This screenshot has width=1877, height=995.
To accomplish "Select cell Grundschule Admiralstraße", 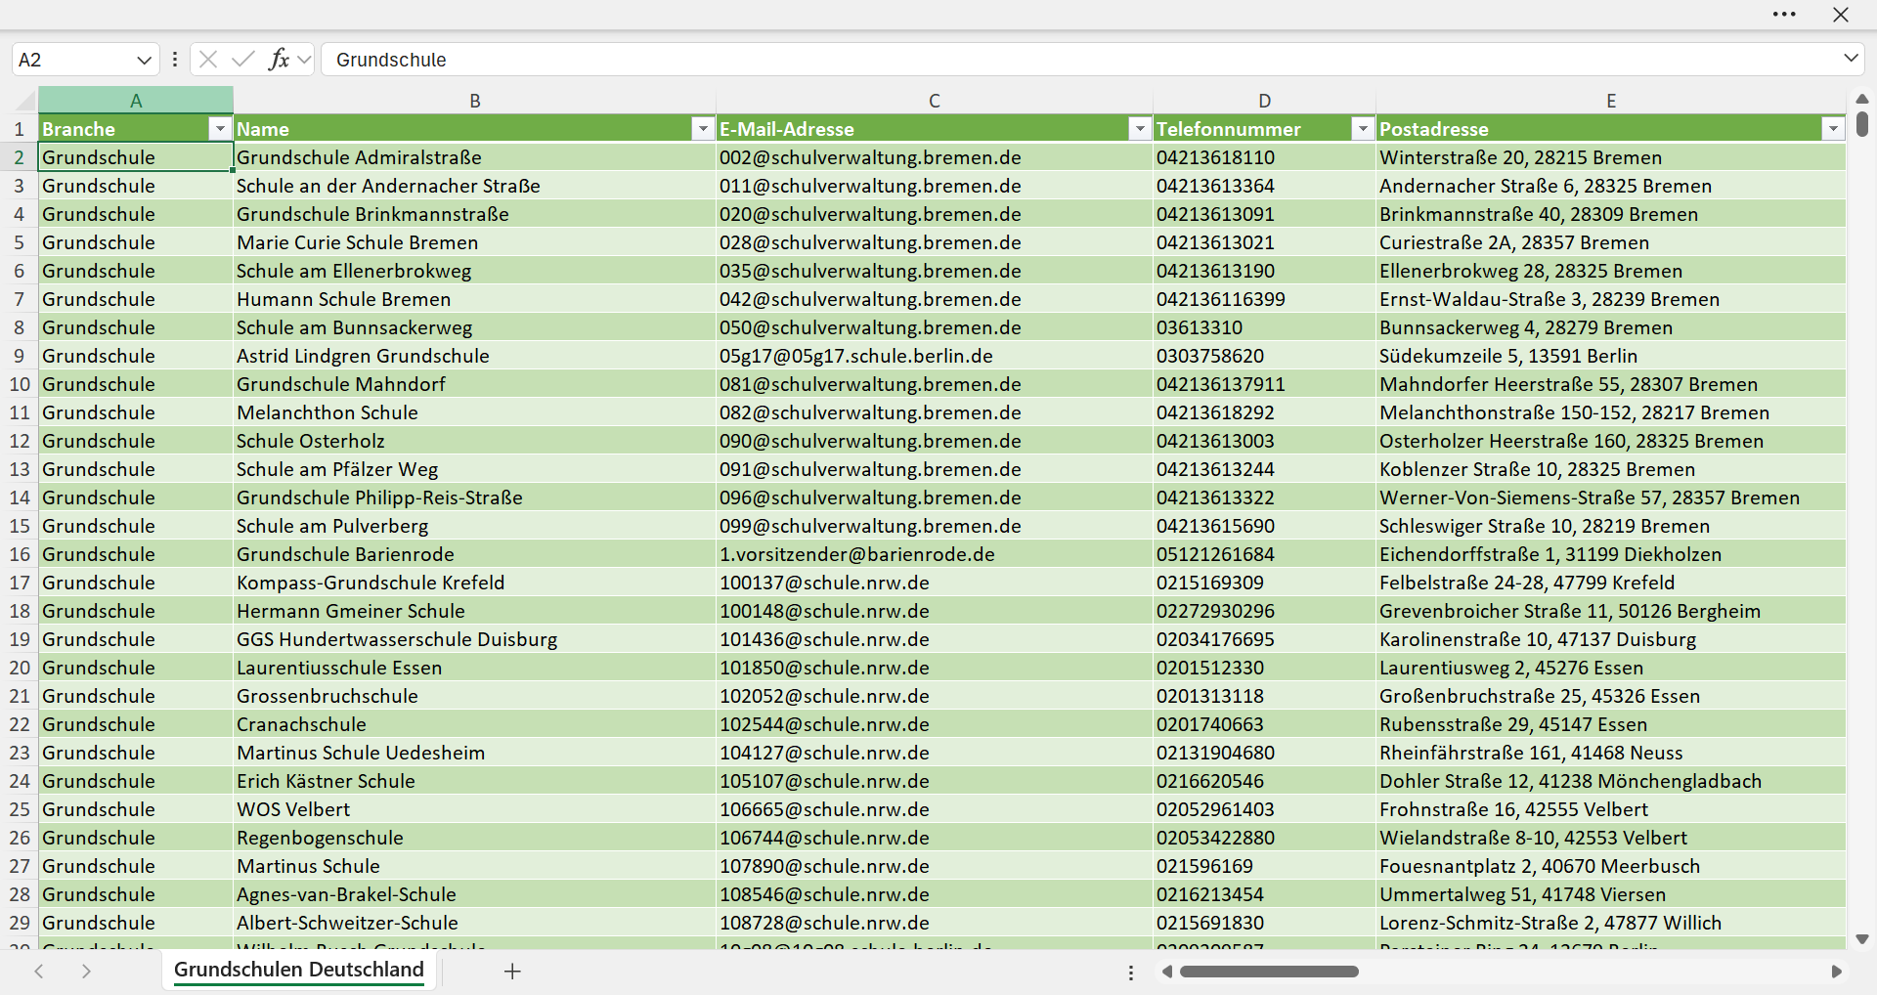I will click(475, 157).
